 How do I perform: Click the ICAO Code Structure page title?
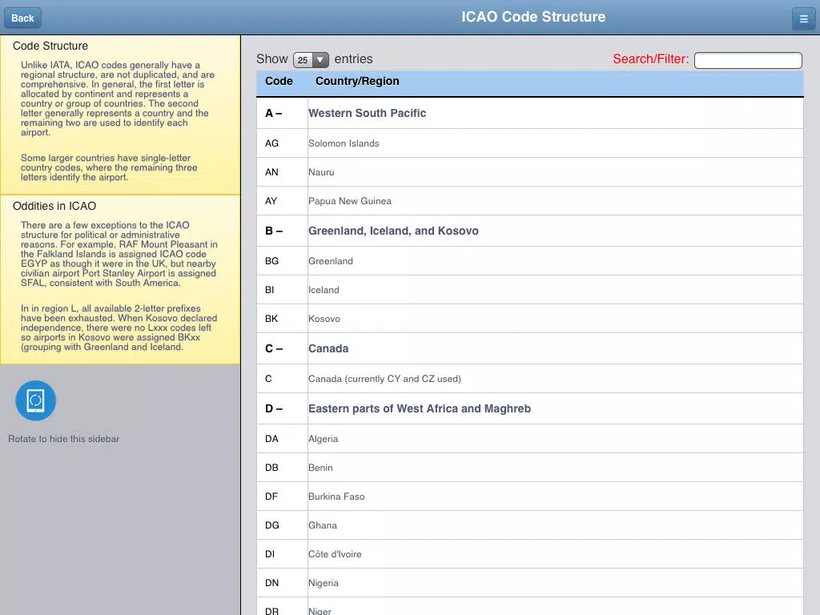pyautogui.click(x=533, y=17)
